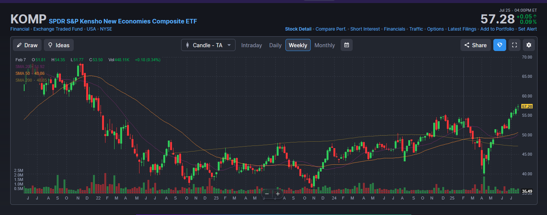Image resolution: width=547 pixels, height=215 pixels.
Task: Open the Draw tool with the pencil icon
Action: tap(27, 45)
